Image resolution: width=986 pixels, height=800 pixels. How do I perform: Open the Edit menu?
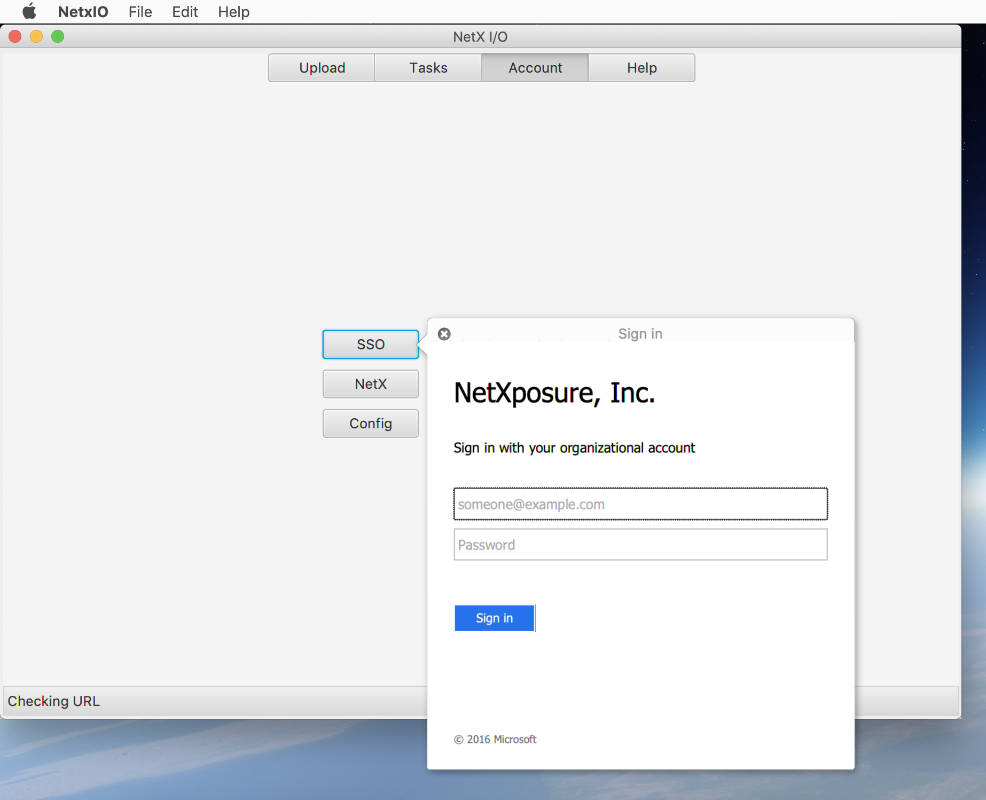pyautogui.click(x=185, y=12)
